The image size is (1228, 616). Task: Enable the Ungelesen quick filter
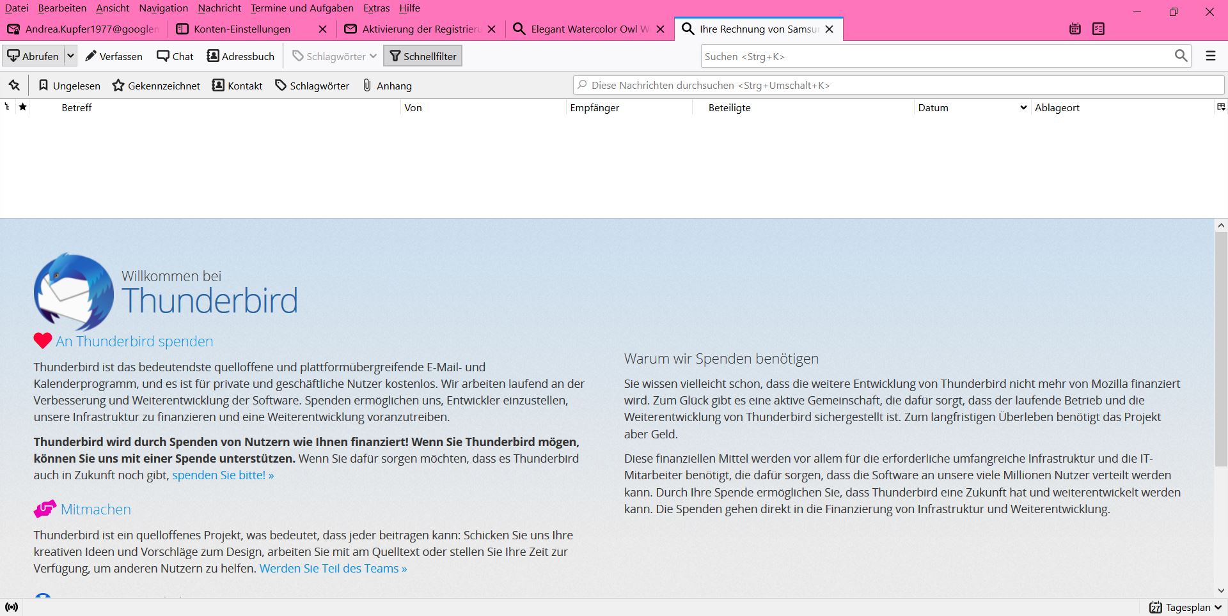[68, 85]
